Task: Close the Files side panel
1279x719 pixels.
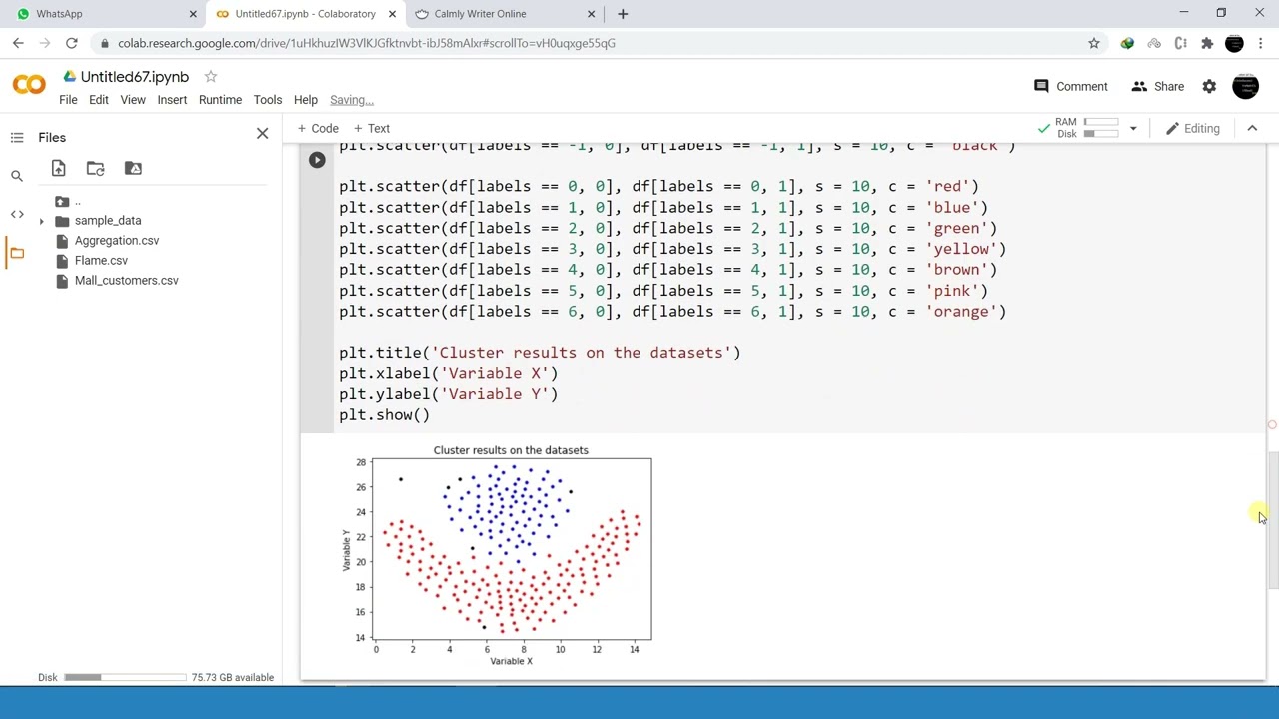Action: click(x=262, y=133)
